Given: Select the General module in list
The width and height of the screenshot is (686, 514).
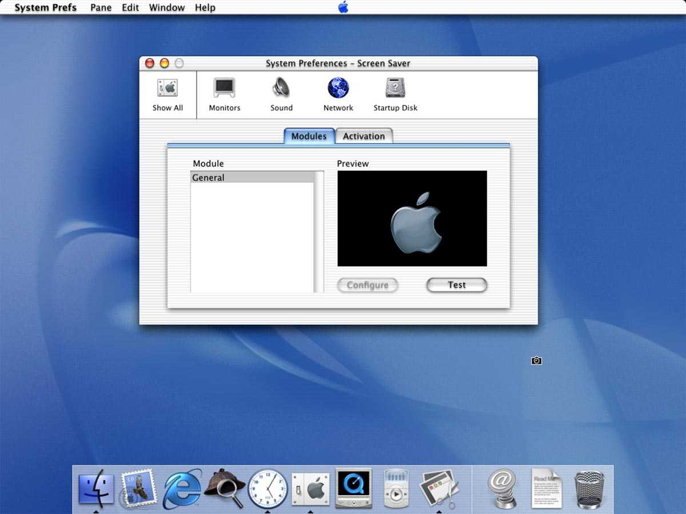Looking at the screenshot, I should point(252,178).
